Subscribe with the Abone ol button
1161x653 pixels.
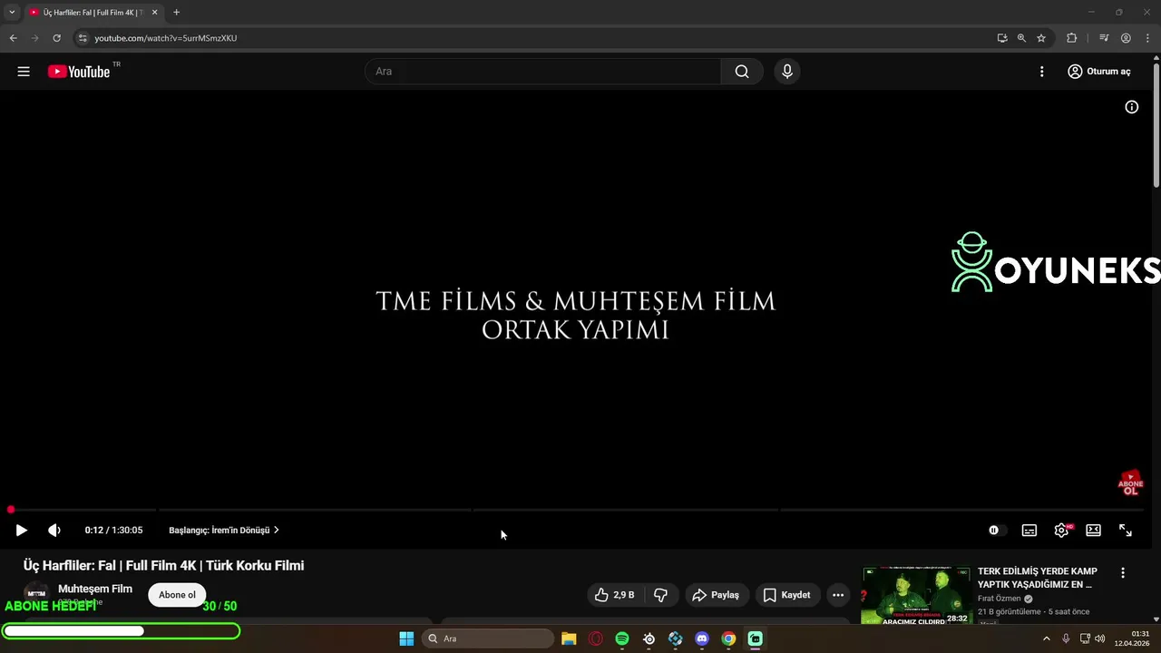pos(177,595)
